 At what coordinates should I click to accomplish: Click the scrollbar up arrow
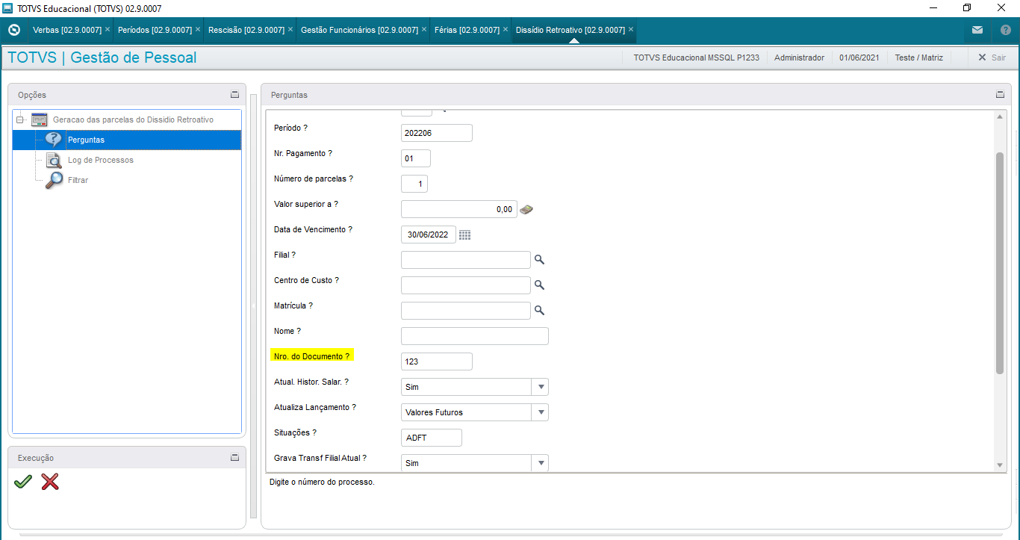click(1001, 117)
